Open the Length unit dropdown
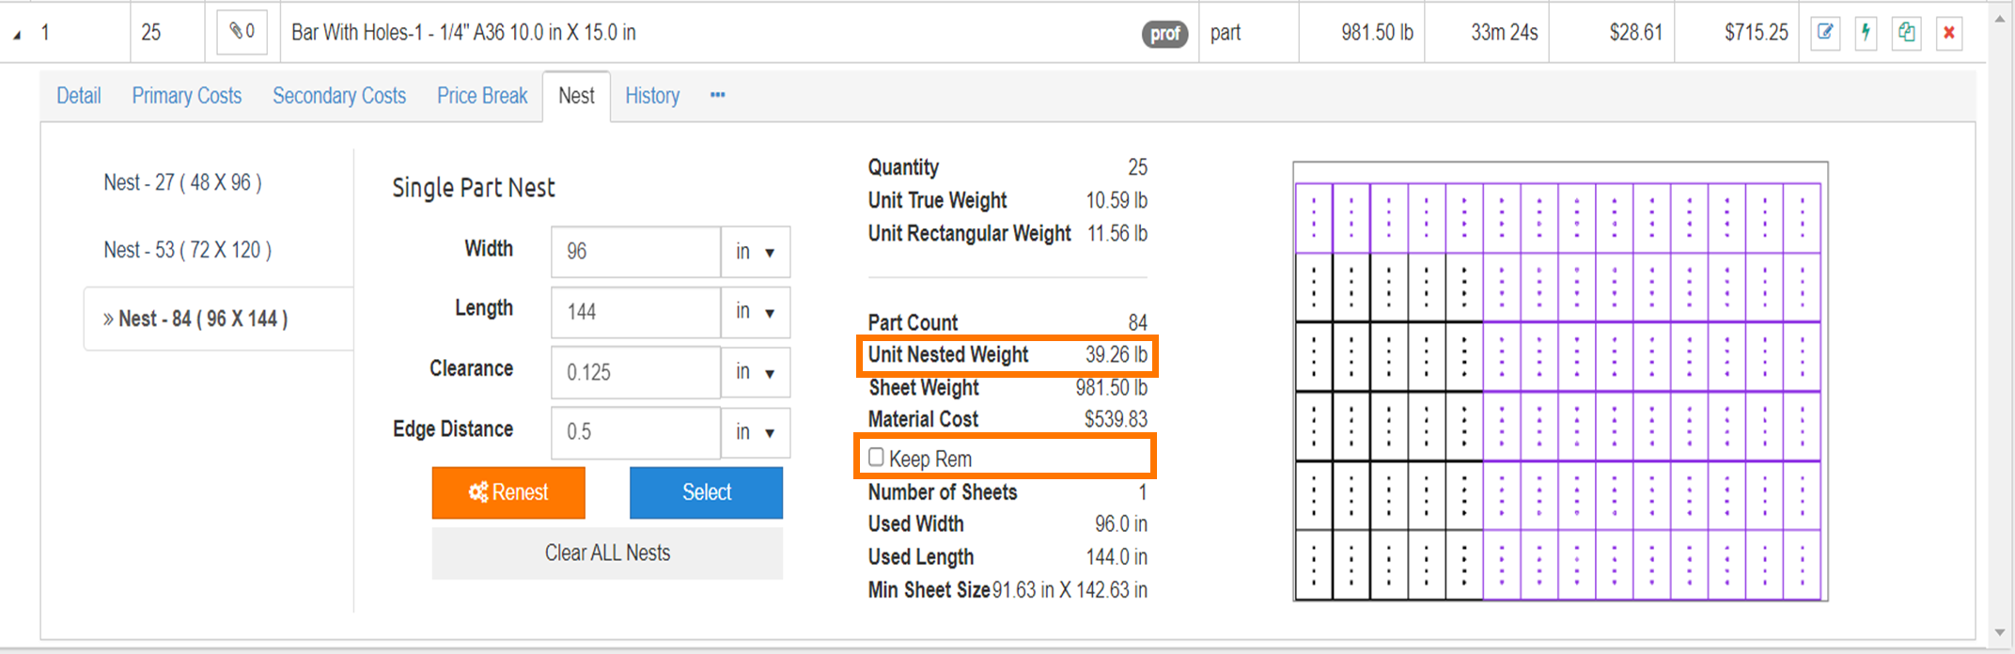 click(x=755, y=312)
